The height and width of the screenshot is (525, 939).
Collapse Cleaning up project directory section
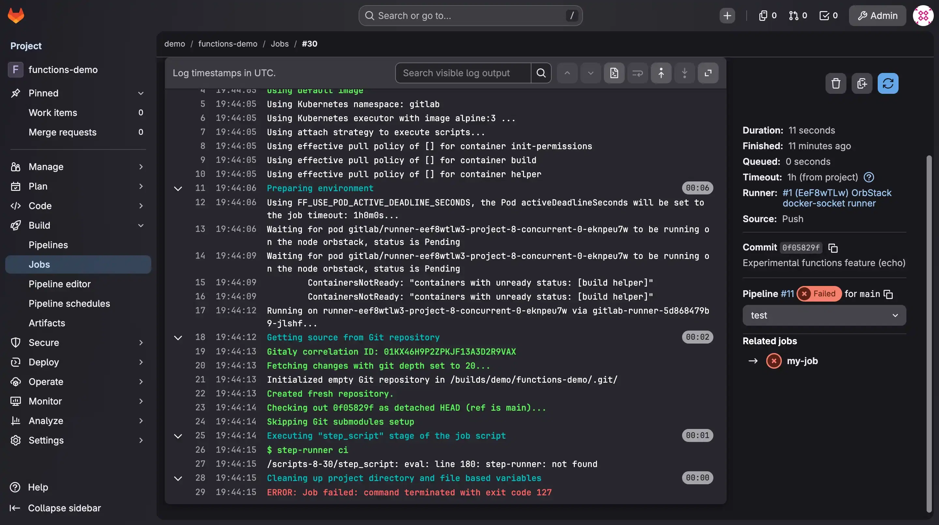click(x=178, y=478)
